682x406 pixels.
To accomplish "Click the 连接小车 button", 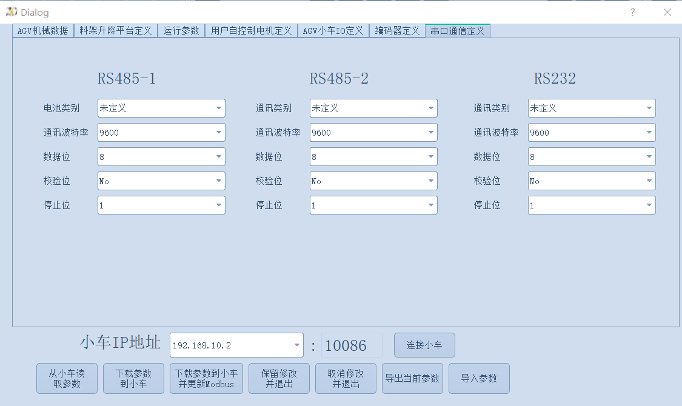I will pos(424,345).
